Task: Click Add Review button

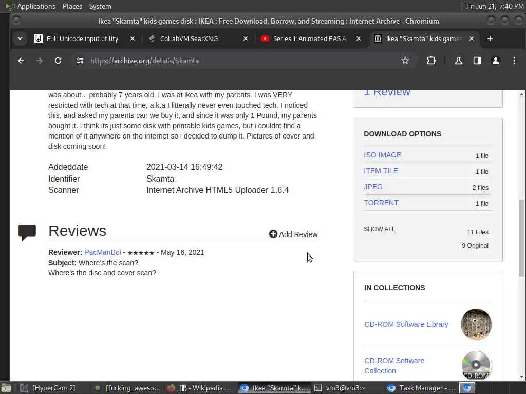Action: coord(293,234)
